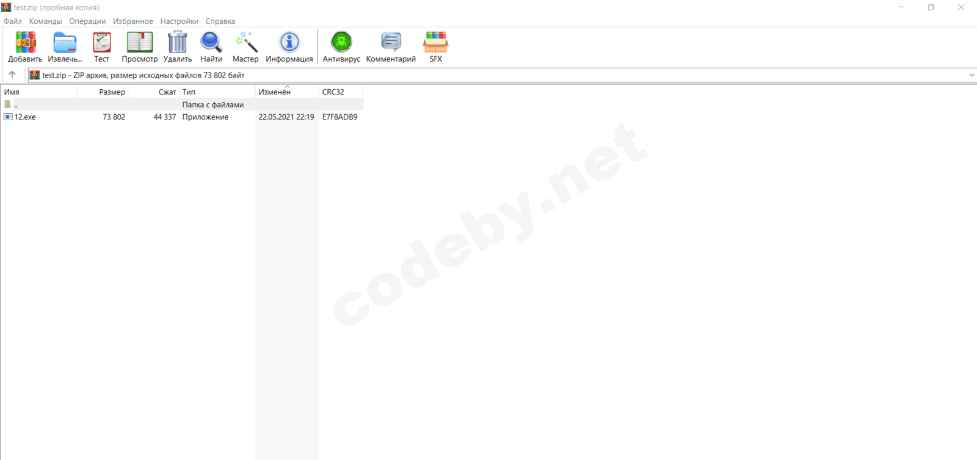Click the date 22.05.2021 22:19
977x460 pixels.
(286, 117)
